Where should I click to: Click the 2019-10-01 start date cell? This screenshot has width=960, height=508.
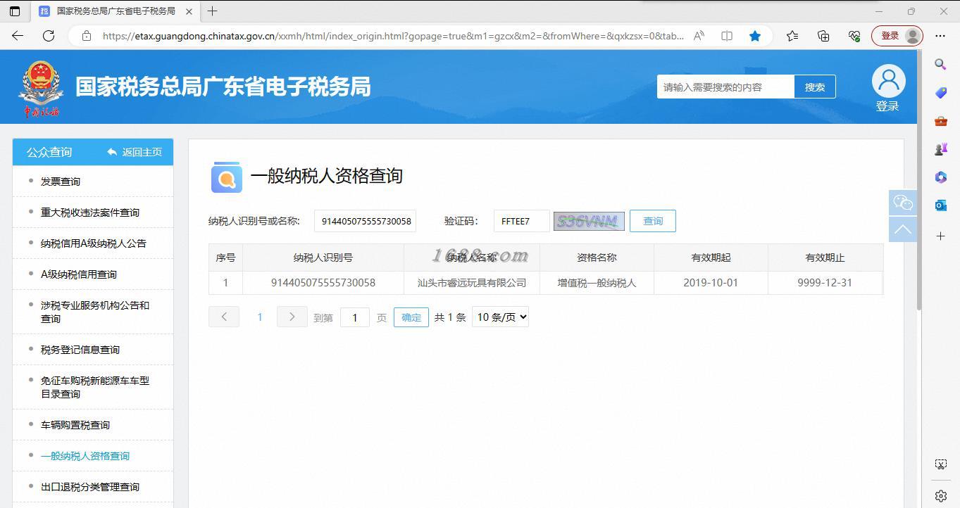711,283
